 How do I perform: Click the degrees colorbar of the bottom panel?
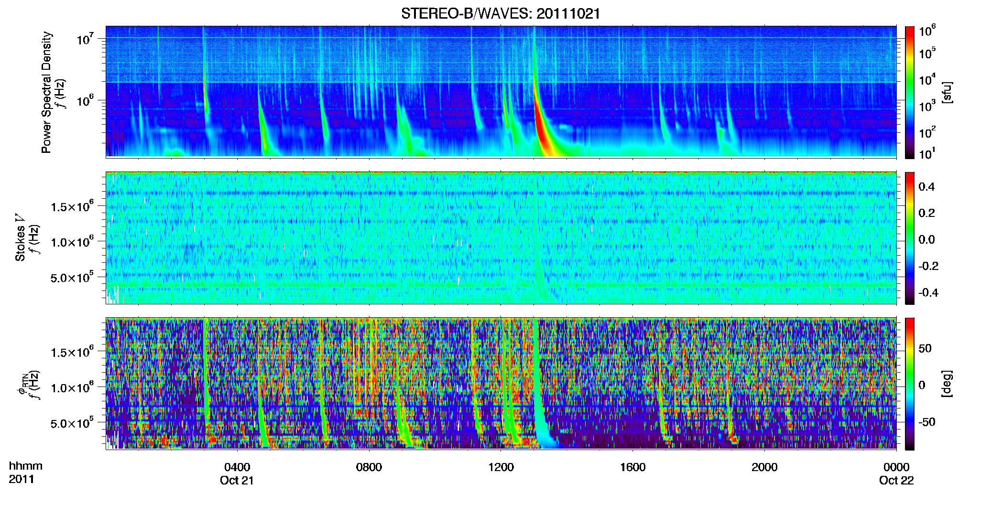click(x=909, y=384)
